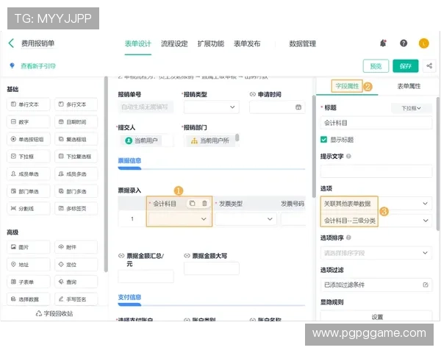The width and height of the screenshot is (441, 353).
Task: Add the 日期时间 field component
Action: 76,122
